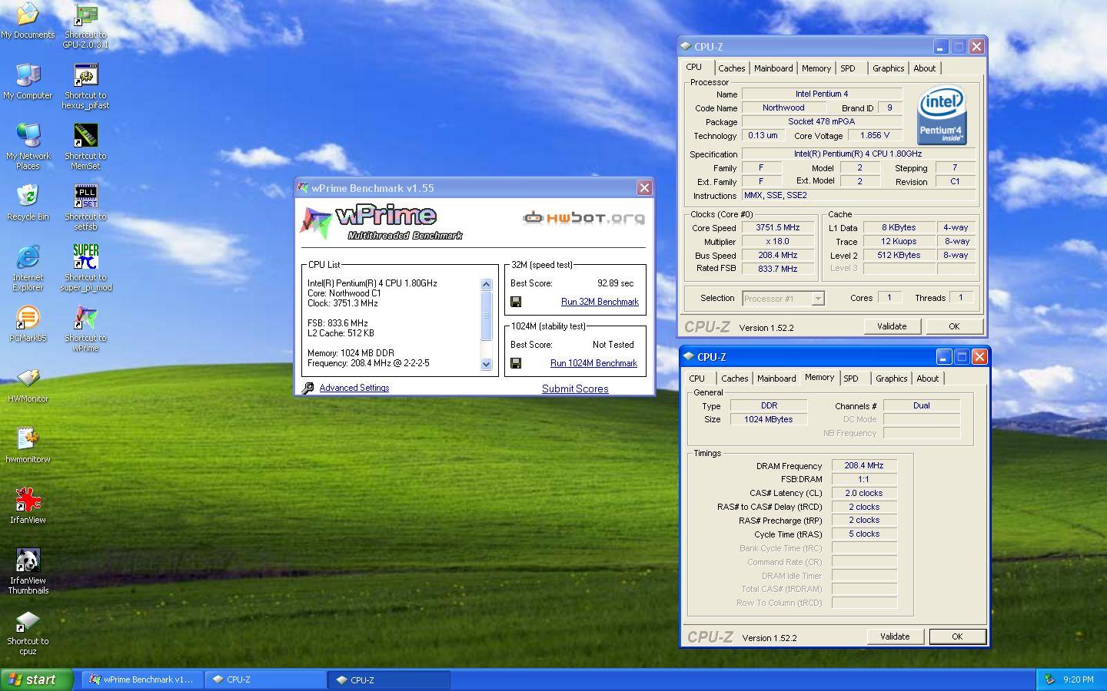Open About tab in upper CPU-Z window
The width and height of the screenshot is (1107, 691).
(x=925, y=68)
